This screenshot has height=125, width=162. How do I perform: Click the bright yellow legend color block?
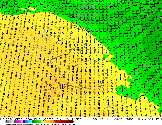pyautogui.click(x=42, y=122)
